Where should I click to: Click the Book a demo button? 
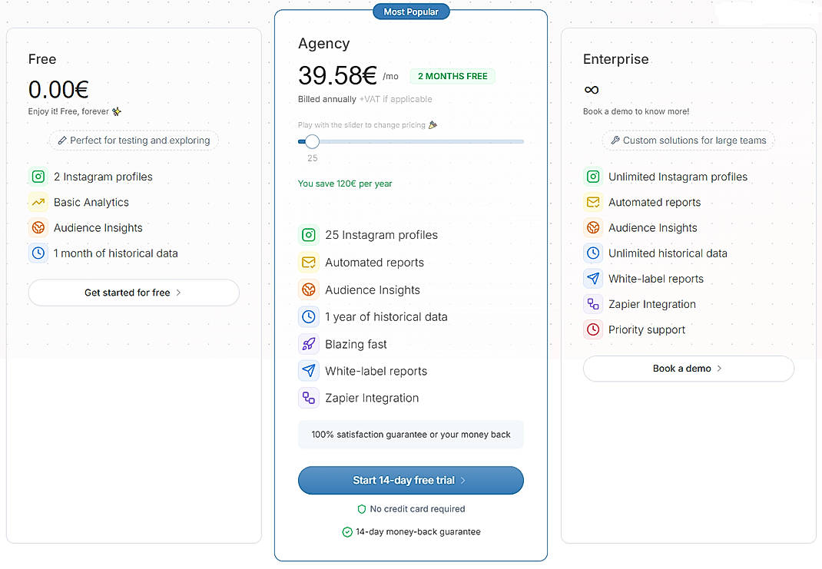(x=688, y=369)
